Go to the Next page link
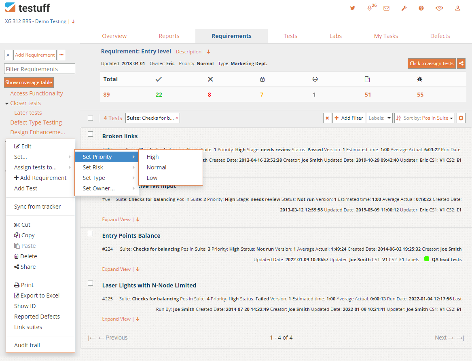This screenshot has height=361, width=472. [x=444, y=338]
